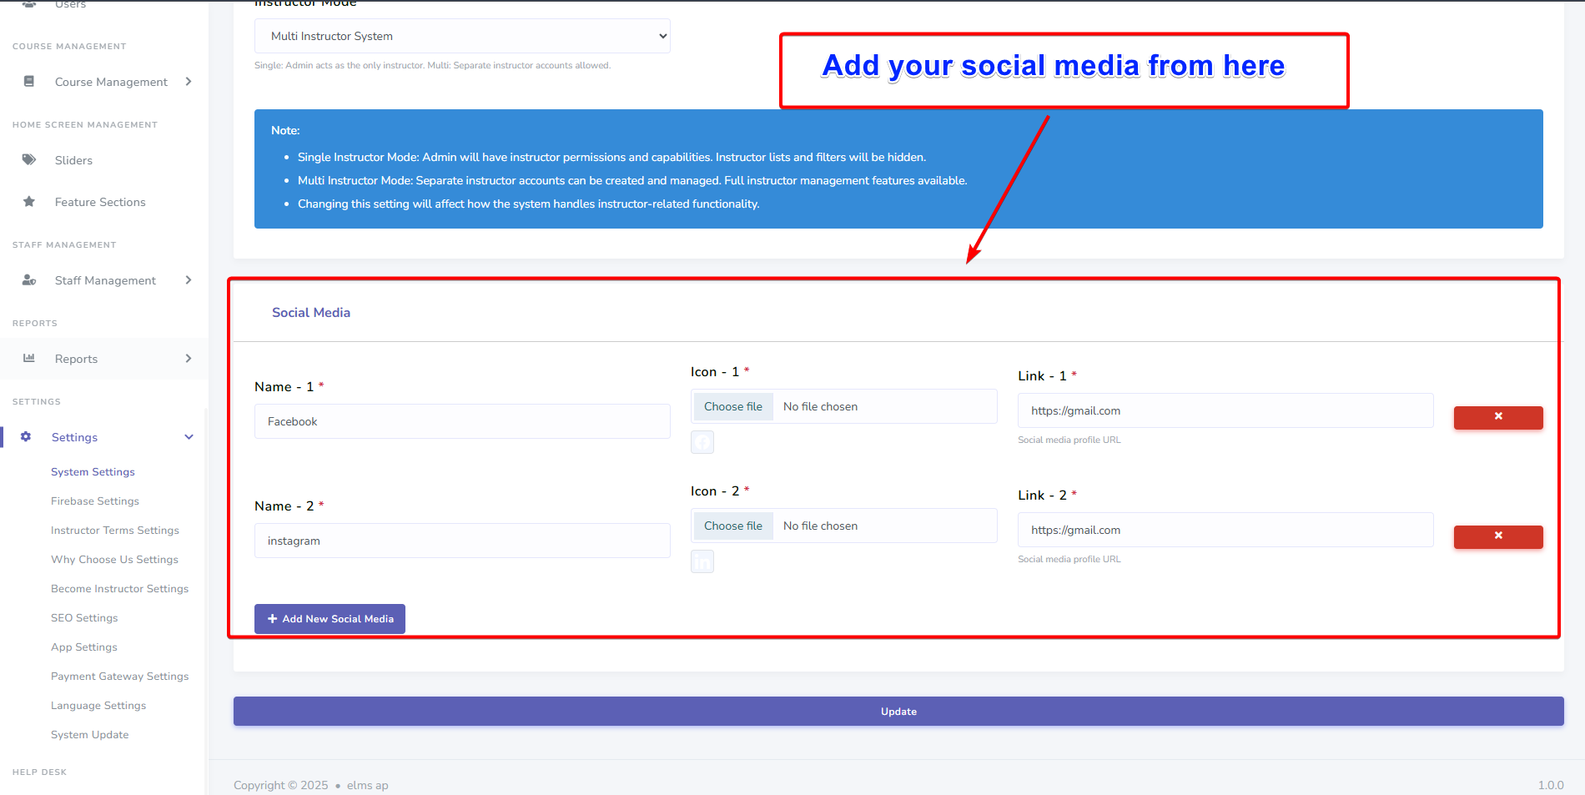Click the Settings gear icon

26,437
